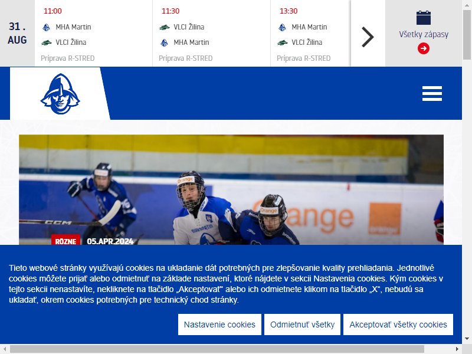Open the hamburger navigation menu
Viewport: 472px width, 354px height.
(x=432, y=93)
